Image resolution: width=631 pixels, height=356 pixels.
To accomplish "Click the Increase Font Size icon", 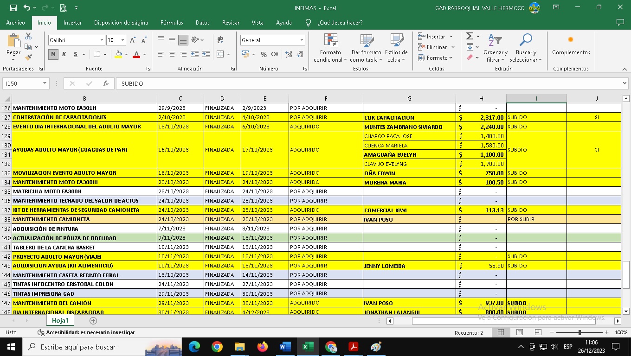I will pos(133,40).
